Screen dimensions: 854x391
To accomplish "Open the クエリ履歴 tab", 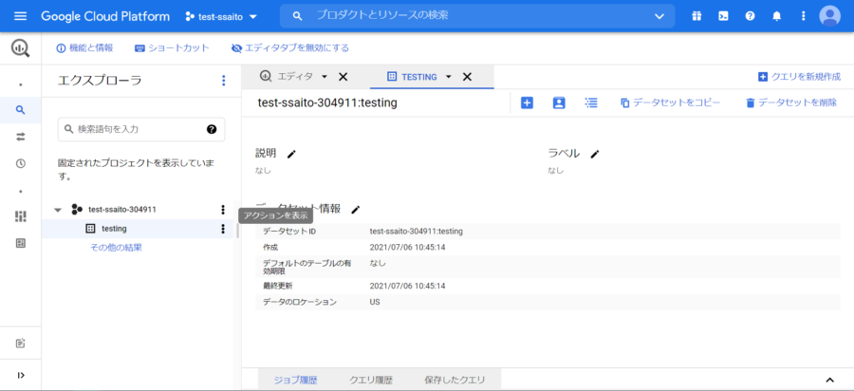I will point(371,380).
